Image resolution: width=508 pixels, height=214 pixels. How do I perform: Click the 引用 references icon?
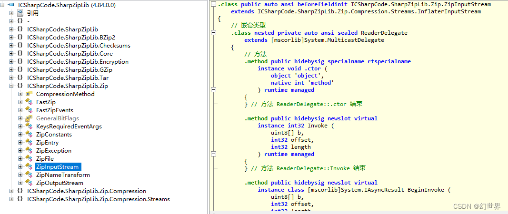[x=20, y=13]
